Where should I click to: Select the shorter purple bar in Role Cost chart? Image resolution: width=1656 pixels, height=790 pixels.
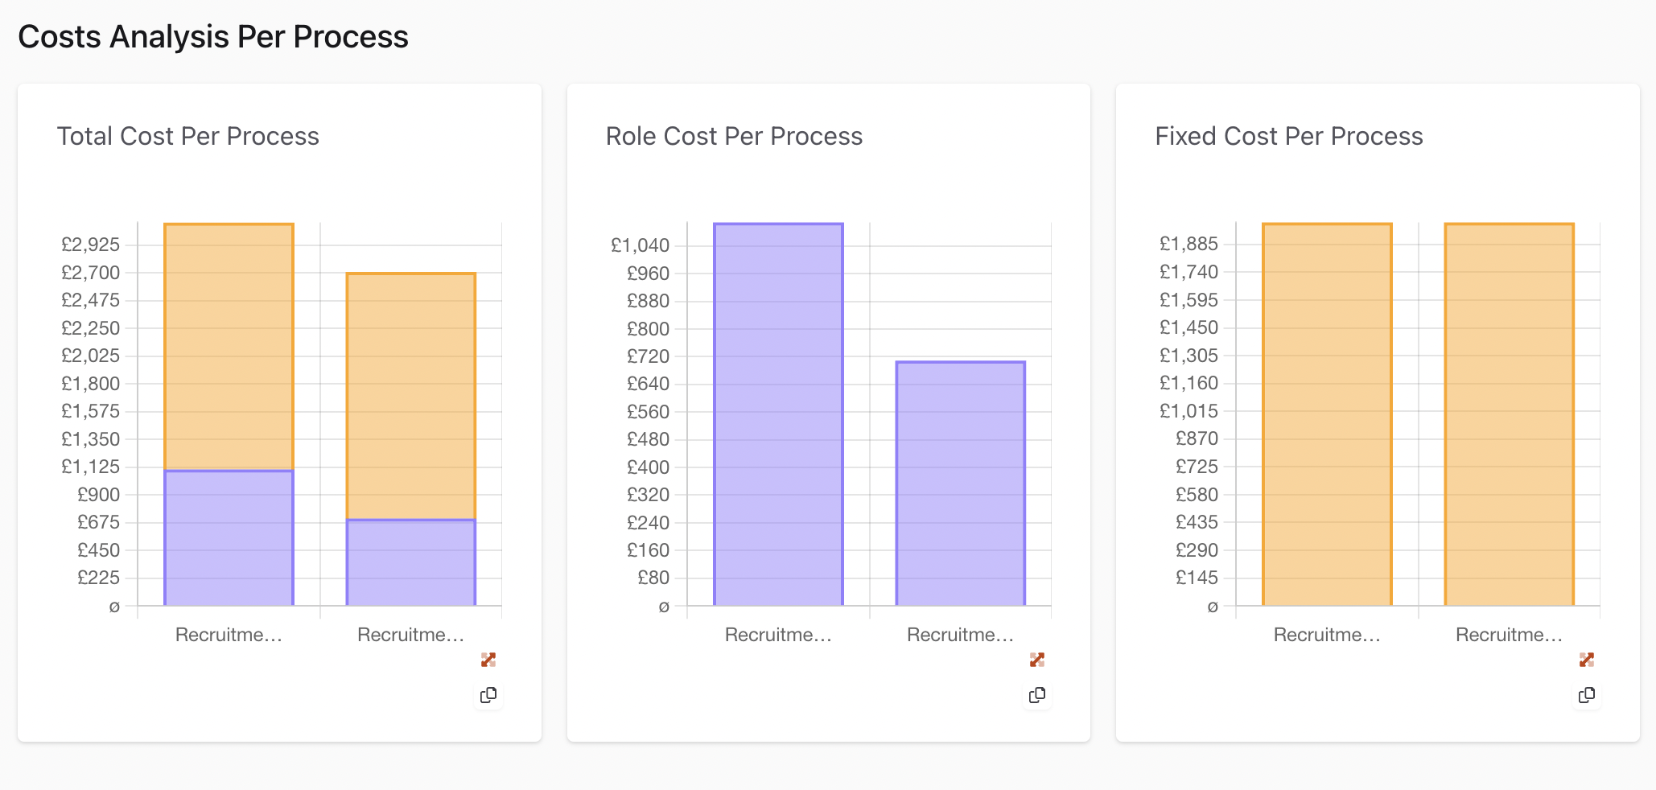961,483
